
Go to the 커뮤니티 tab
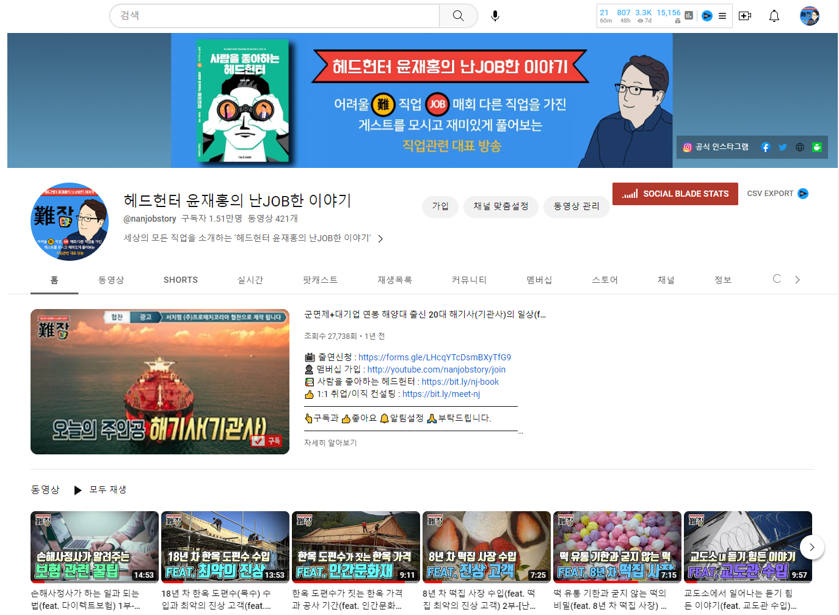pyautogui.click(x=469, y=280)
